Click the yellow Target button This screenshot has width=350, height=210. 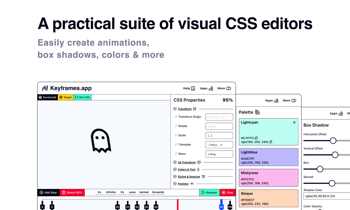tap(66, 97)
